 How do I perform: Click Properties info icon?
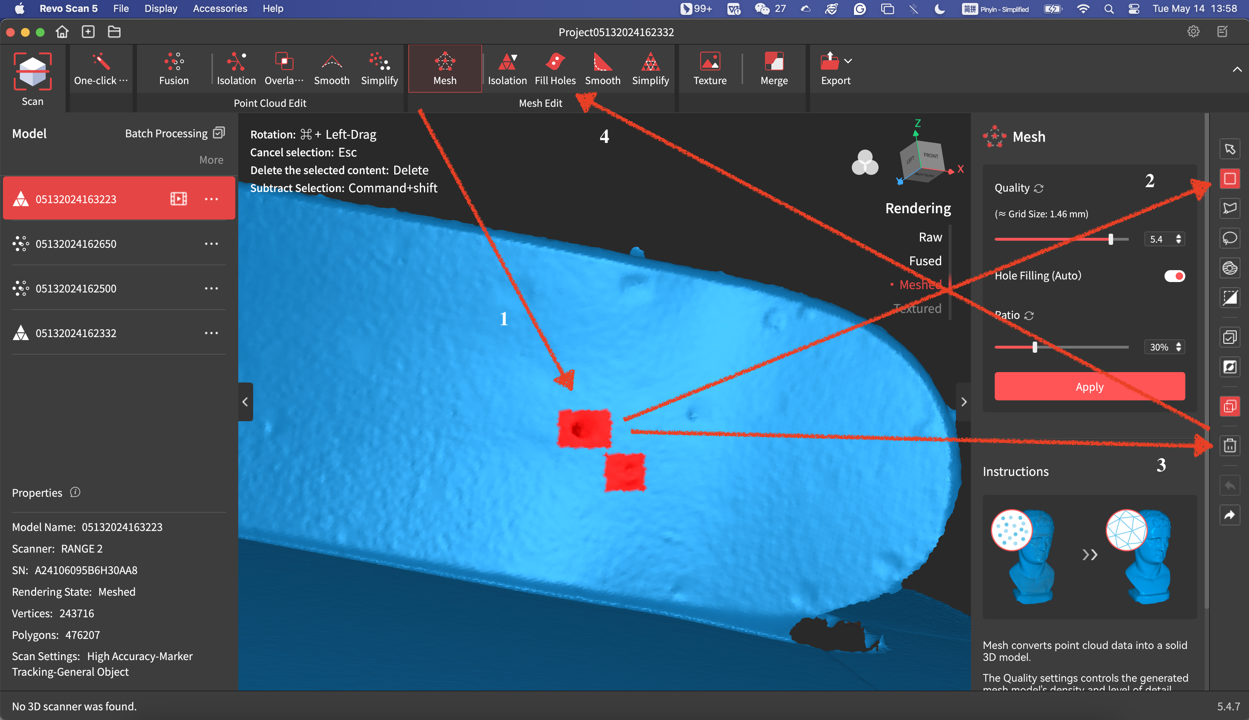pyautogui.click(x=75, y=492)
